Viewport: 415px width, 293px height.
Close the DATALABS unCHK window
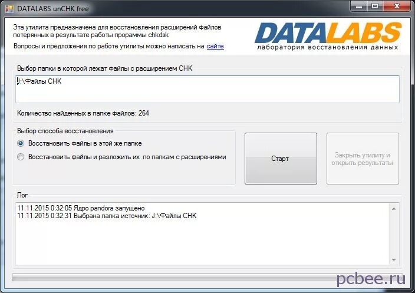397,6
